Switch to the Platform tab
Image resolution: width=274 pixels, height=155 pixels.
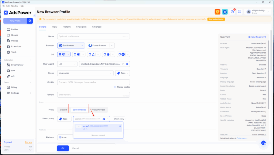pyautogui.click(x=67, y=27)
